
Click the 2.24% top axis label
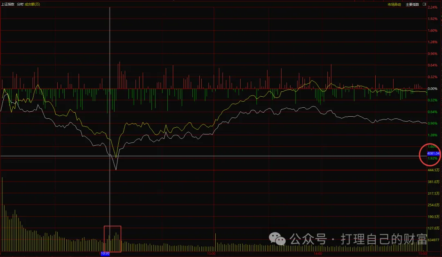[x=433, y=7]
